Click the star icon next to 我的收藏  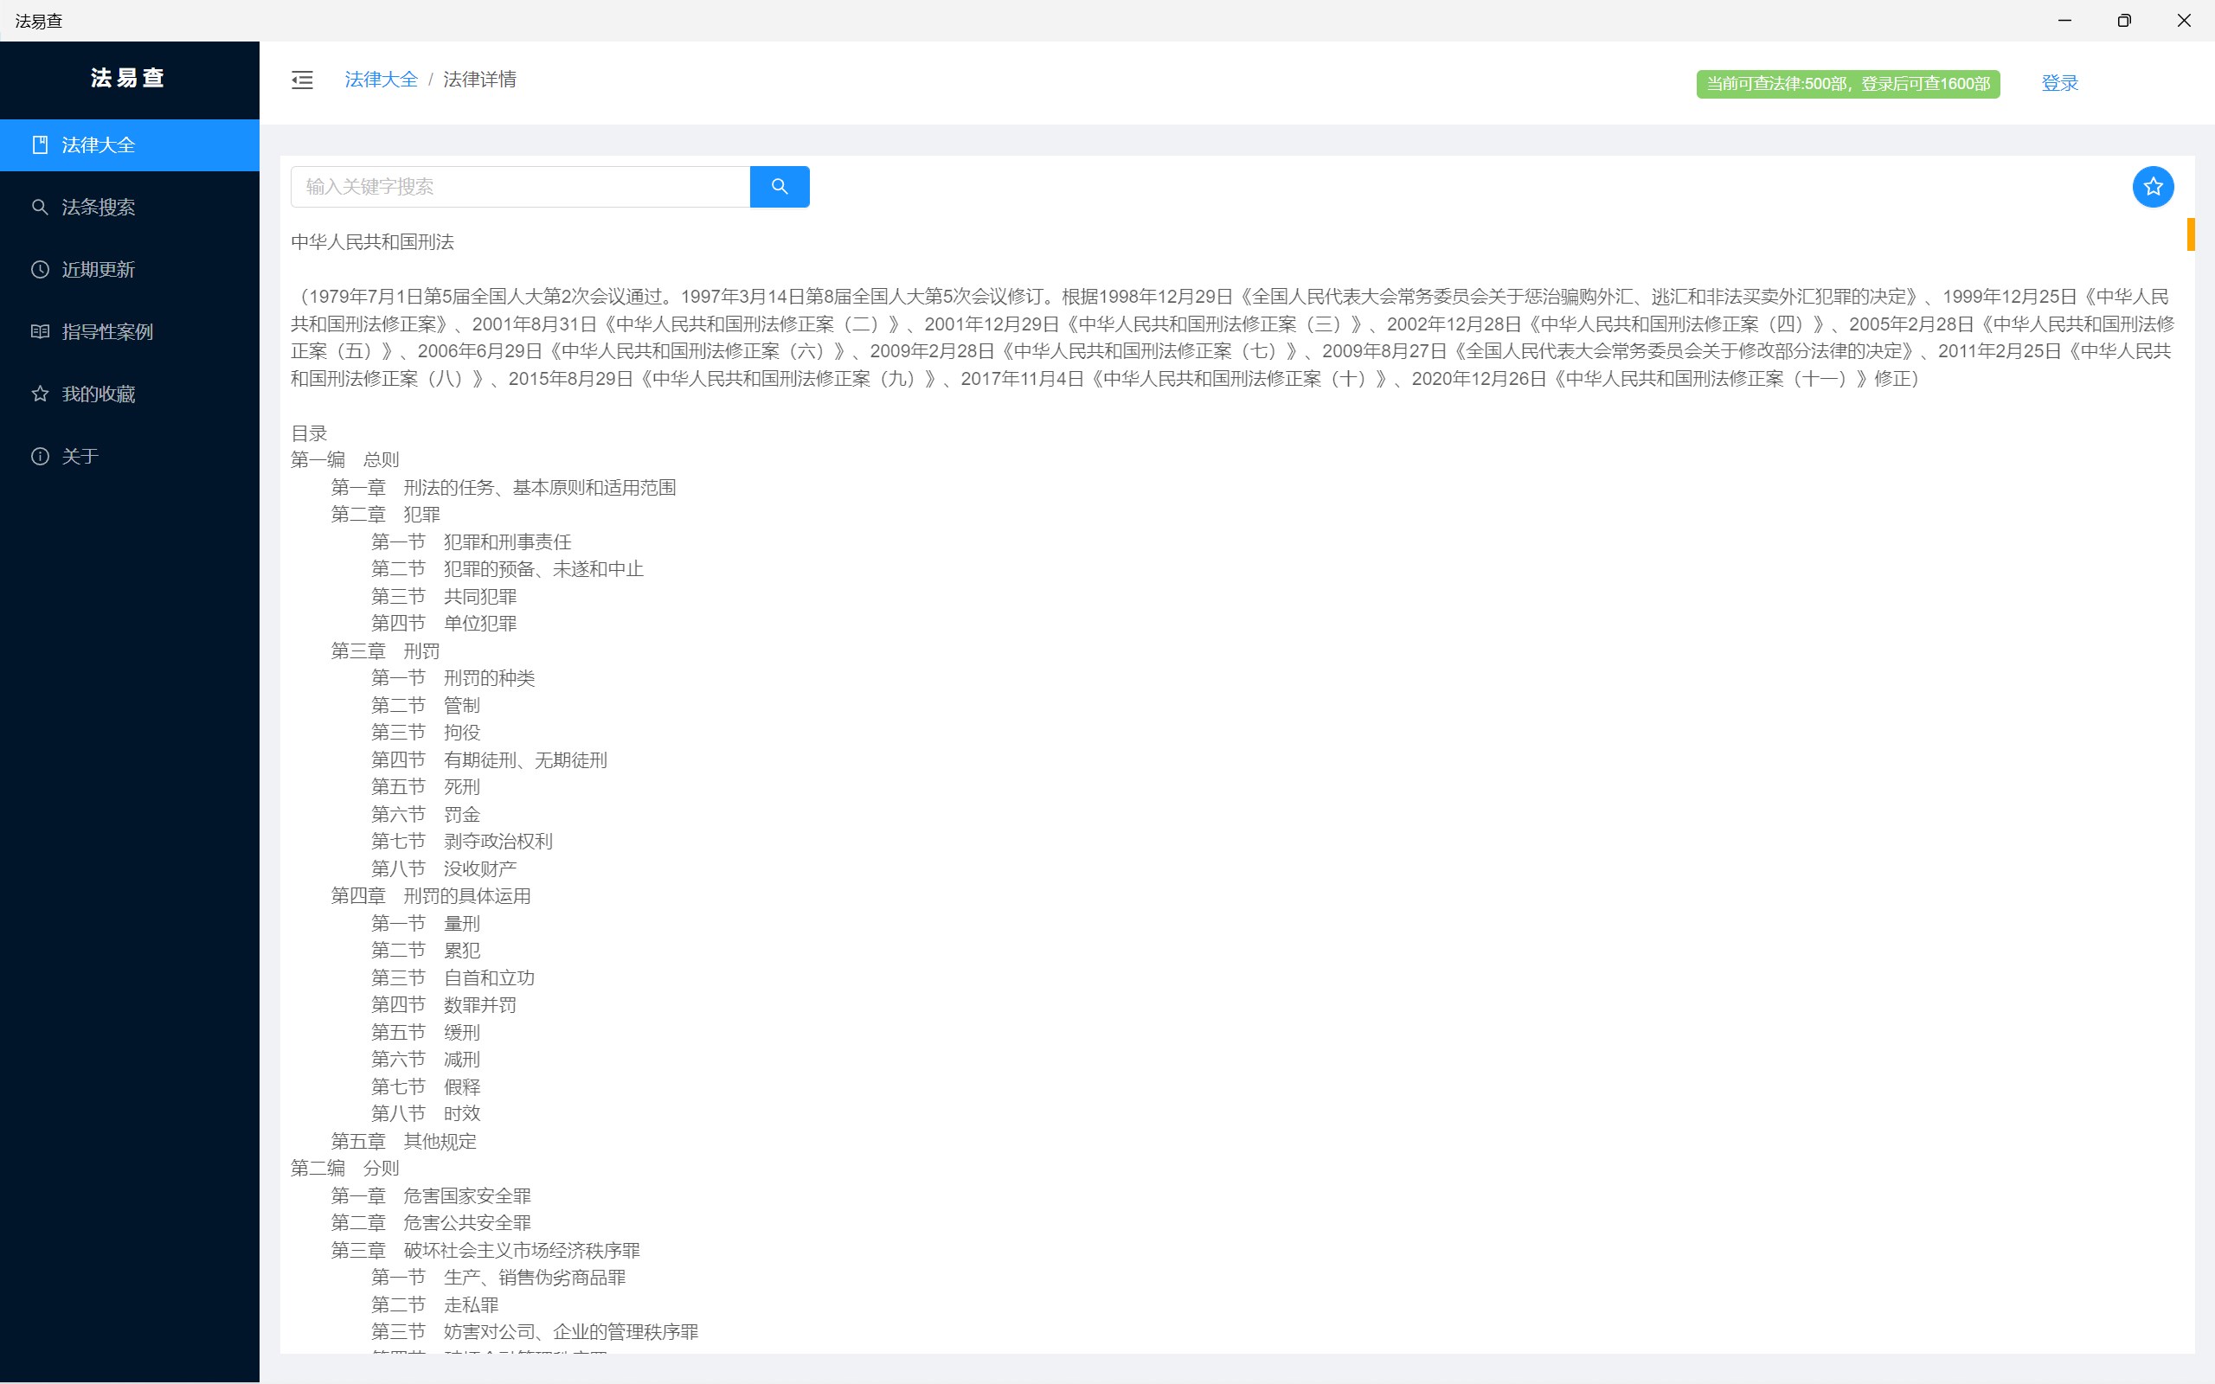[41, 394]
